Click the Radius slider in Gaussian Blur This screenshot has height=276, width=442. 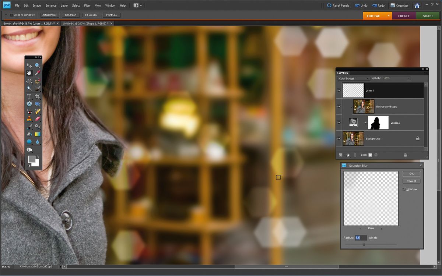pyautogui.click(x=364, y=244)
